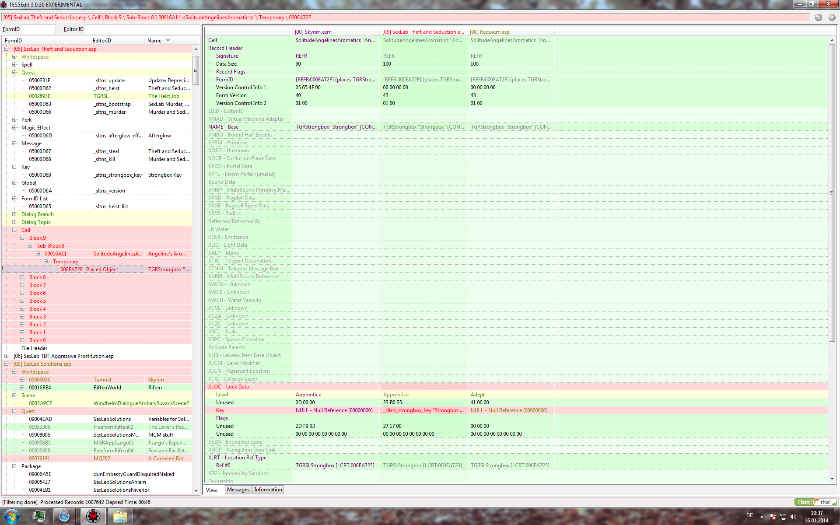This screenshot has width=840, height=525.
Task: Expand the Block 7 node
Action: 22,285
